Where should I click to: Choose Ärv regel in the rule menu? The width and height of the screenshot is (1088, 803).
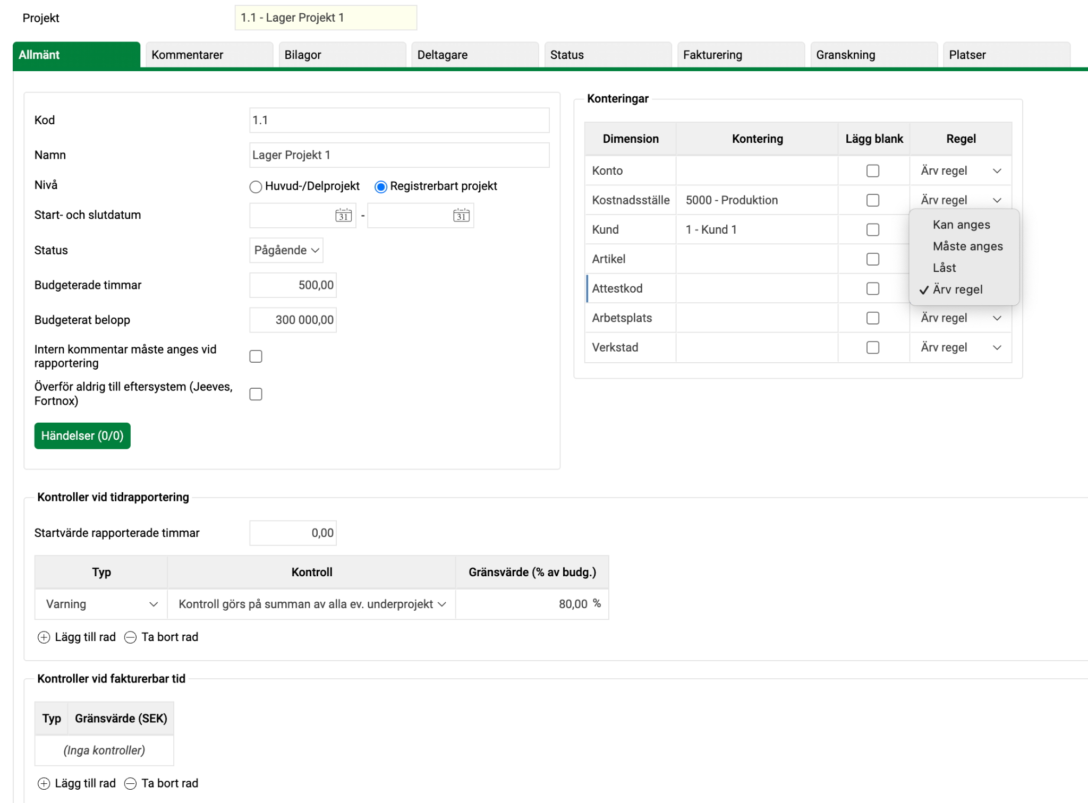[964, 290]
